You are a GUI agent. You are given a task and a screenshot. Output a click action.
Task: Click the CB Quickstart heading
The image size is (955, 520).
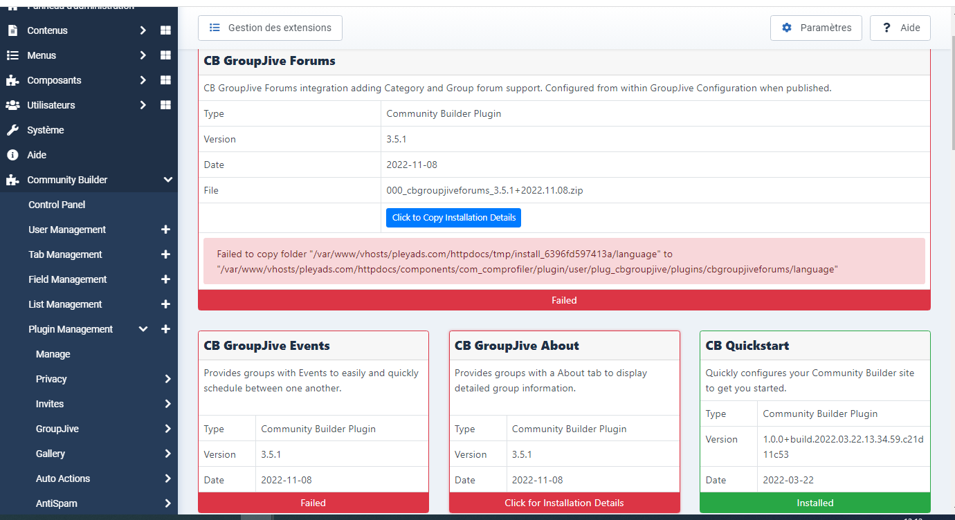point(747,346)
